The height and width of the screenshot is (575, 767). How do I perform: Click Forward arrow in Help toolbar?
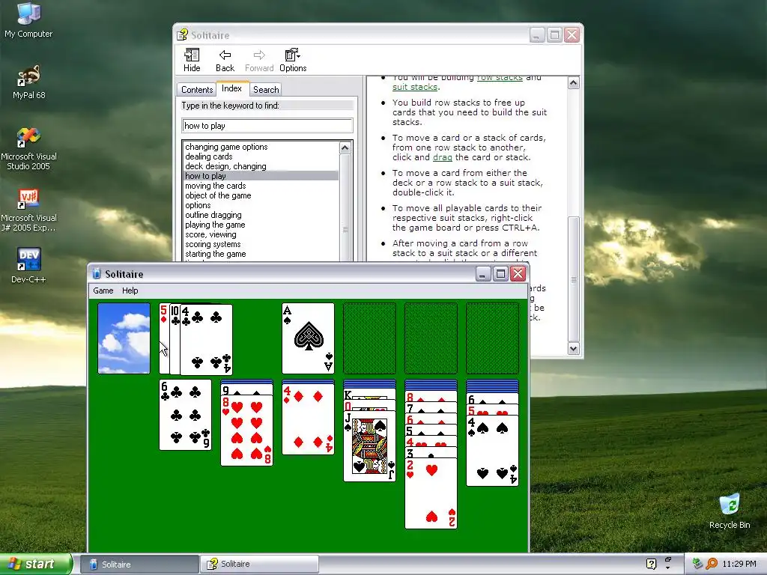tap(259, 60)
